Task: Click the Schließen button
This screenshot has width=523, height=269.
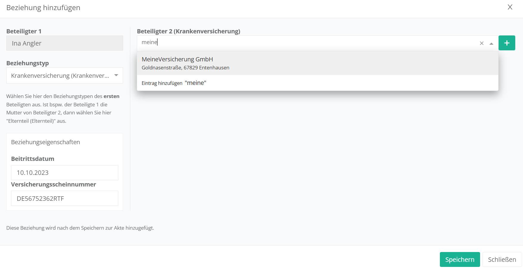Action: [502, 259]
